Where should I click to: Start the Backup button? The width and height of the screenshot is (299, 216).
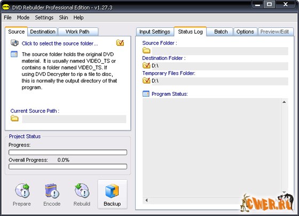click(x=112, y=194)
